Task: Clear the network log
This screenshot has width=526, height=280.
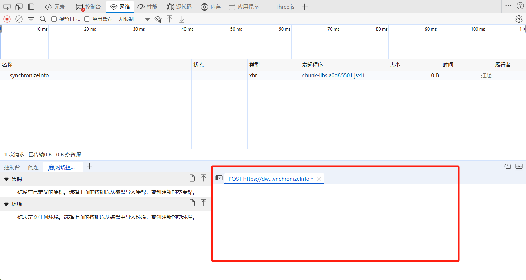Action: [x=19, y=19]
